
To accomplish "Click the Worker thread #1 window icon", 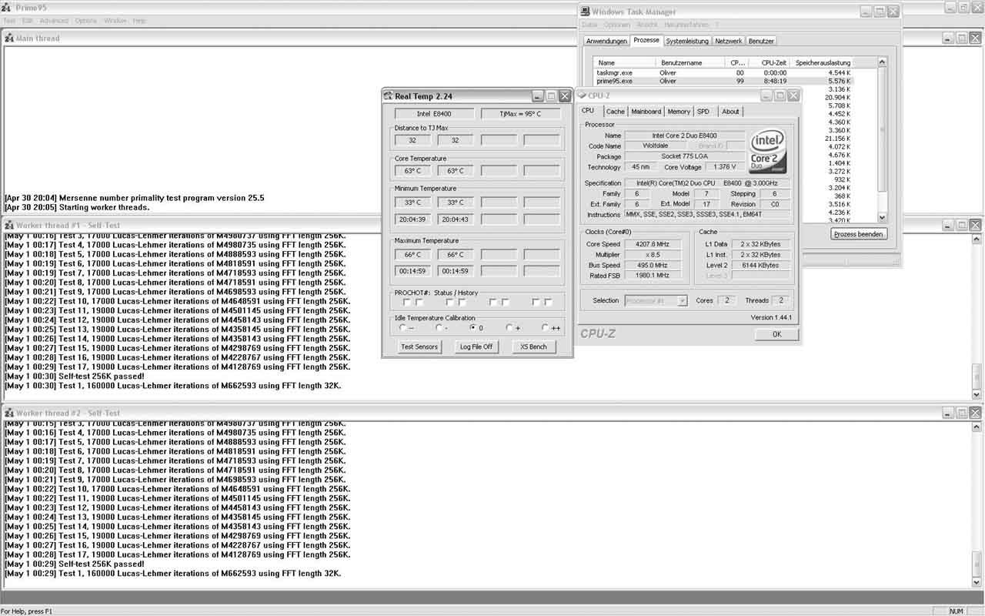I will (x=9, y=225).
